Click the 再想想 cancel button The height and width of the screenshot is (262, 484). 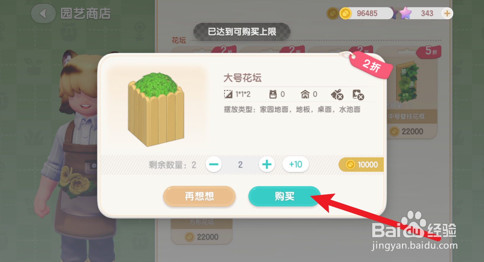pyautogui.click(x=199, y=196)
